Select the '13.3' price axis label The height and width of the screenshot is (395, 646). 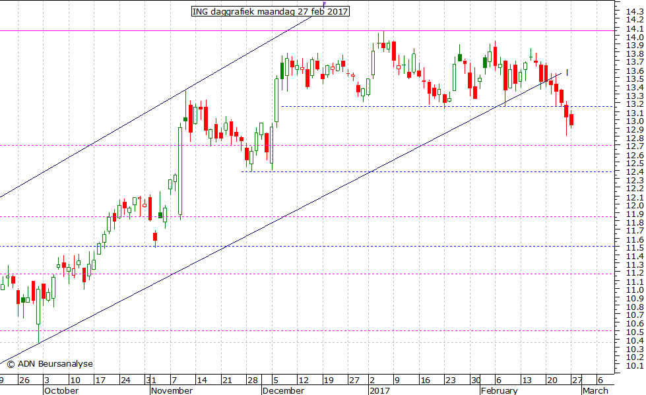635,96
